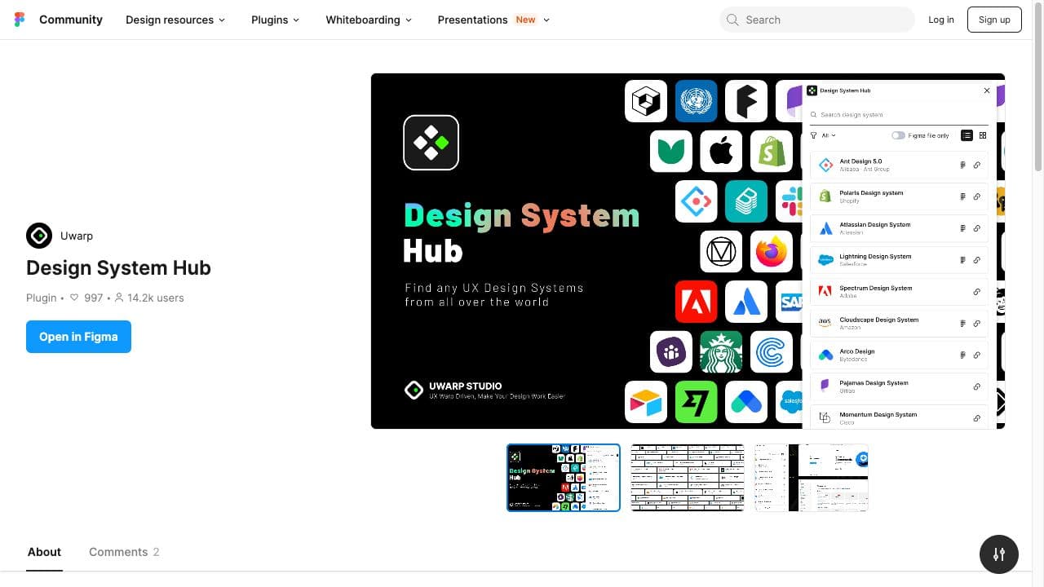Click the link icon on Pajamas Design System row

pos(976,386)
